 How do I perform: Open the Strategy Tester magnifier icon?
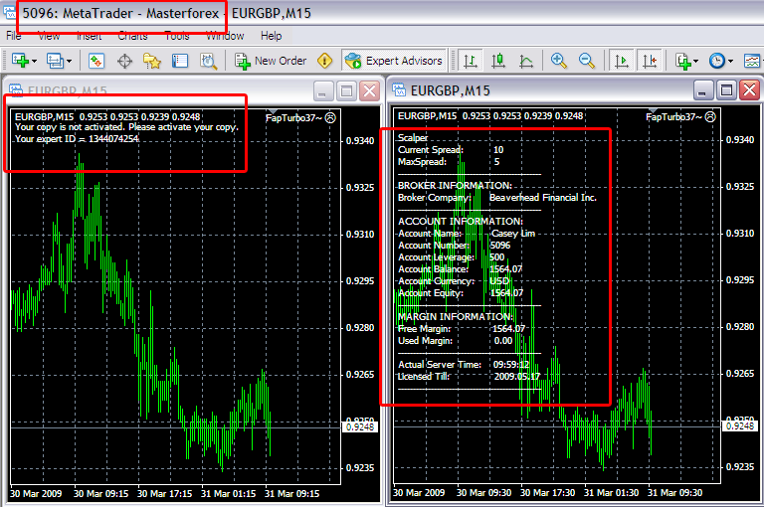click(x=209, y=61)
